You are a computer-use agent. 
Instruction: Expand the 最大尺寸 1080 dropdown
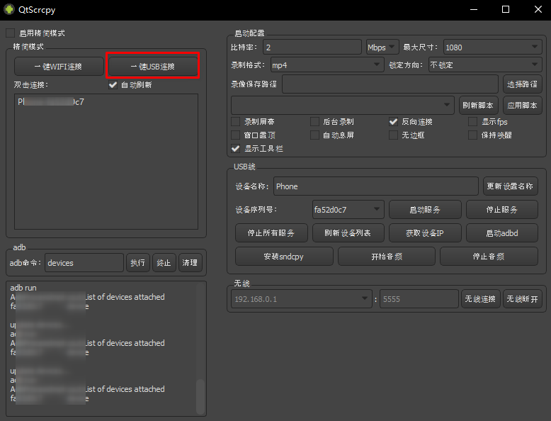pos(492,47)
